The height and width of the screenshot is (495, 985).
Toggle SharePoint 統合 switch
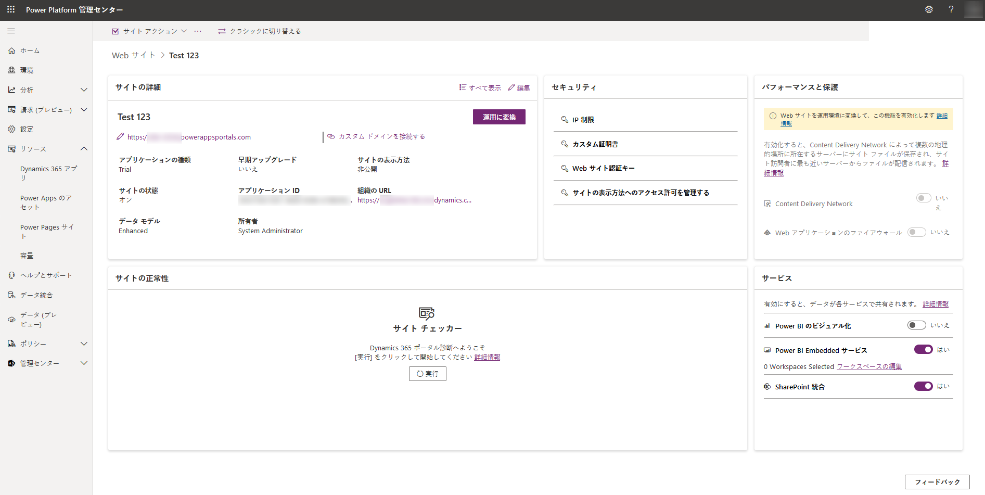(924, 386)
